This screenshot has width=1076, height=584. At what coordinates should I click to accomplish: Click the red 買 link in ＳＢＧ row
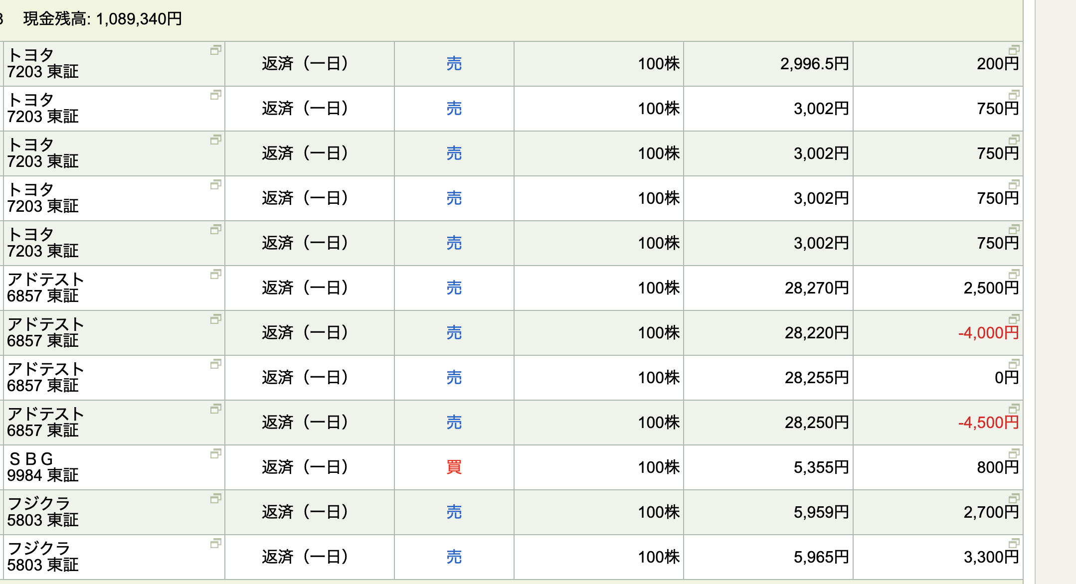454,467
